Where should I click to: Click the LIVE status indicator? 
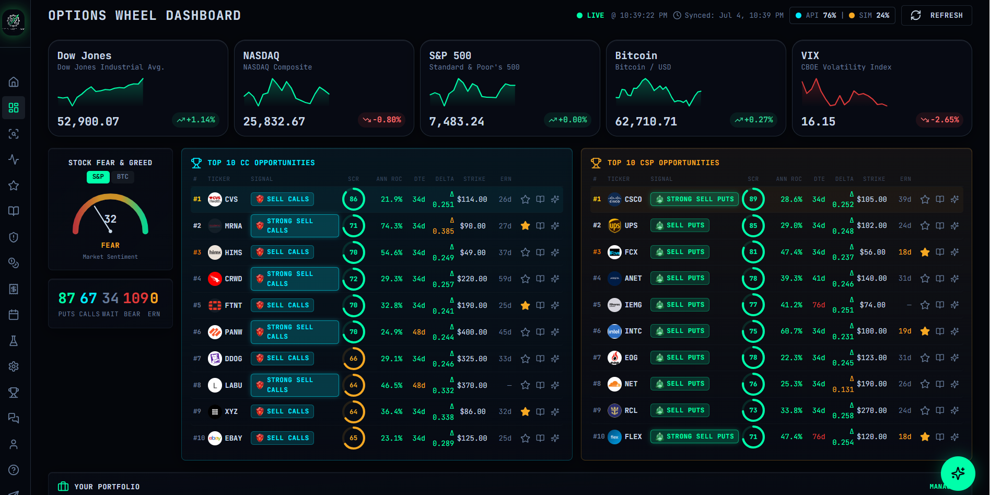pyautogui.click(x=590, y=15)
